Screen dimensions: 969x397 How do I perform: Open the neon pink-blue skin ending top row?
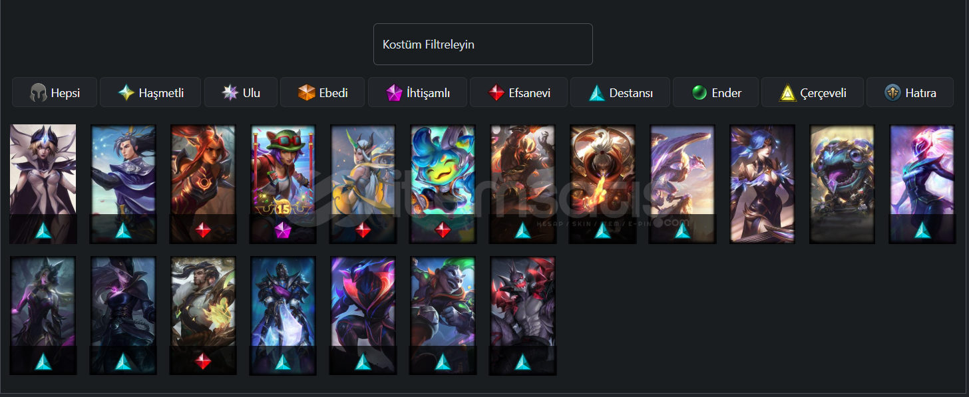tap(922, 184)
